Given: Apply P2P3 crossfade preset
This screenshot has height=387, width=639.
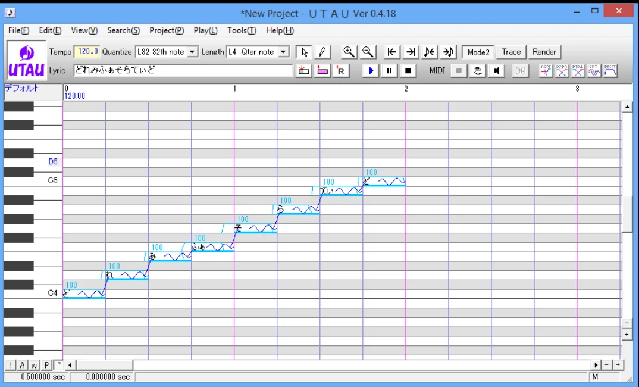Looking at the screenshot, I should [x=562, y=70].
